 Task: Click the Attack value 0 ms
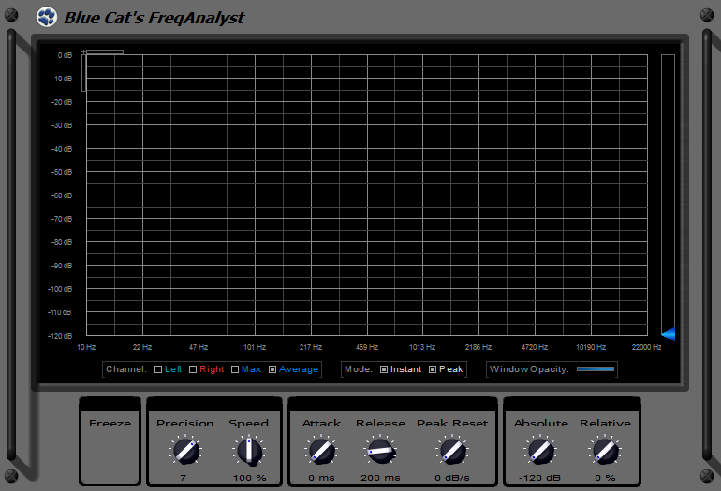[x=321, y=478]
